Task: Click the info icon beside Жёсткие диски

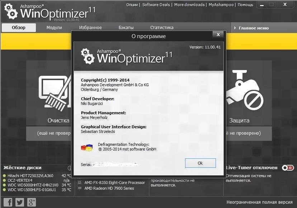Action: tap(70, 168)
